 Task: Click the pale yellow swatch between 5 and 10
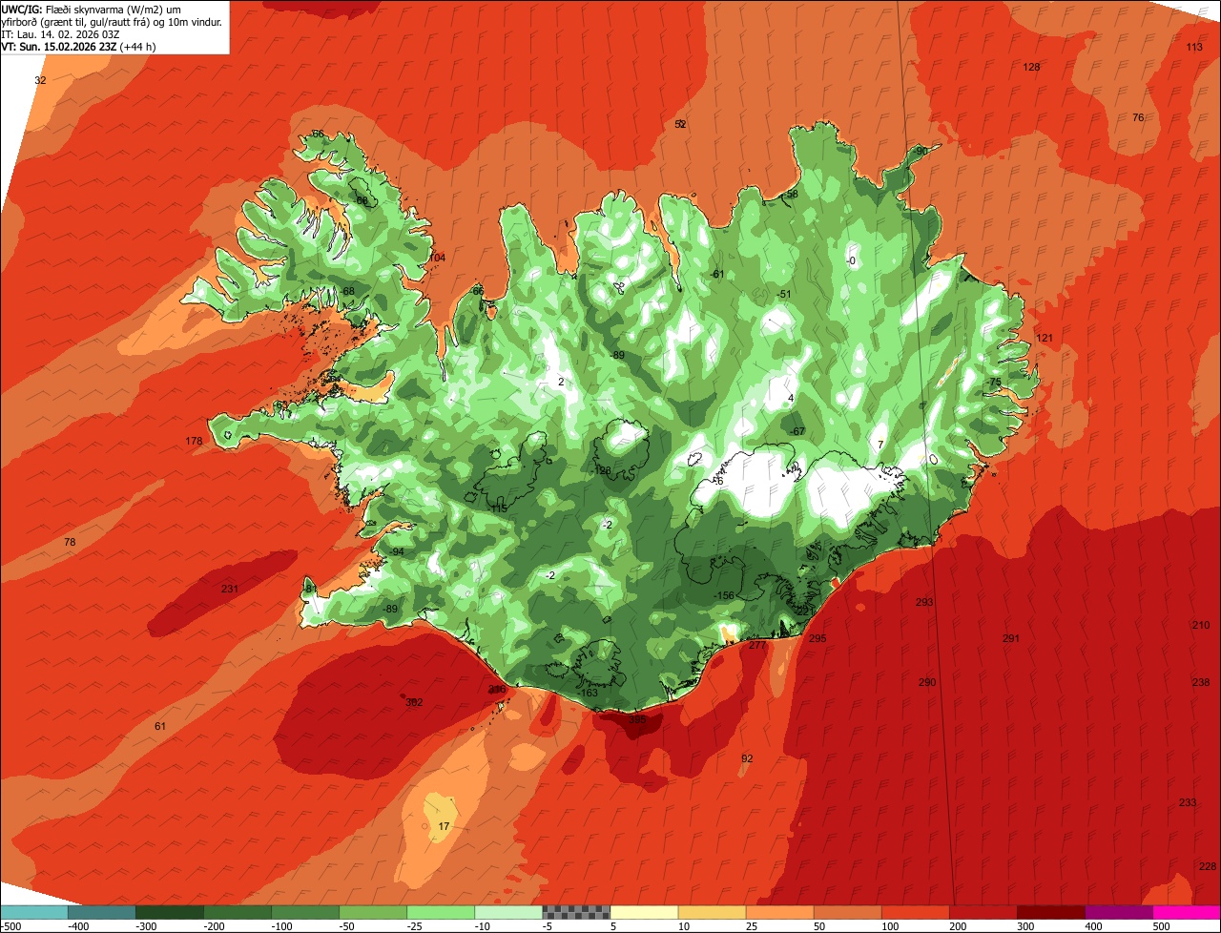point(644,912)
